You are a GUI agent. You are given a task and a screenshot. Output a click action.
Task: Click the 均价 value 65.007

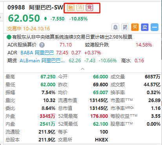point(100,93)
